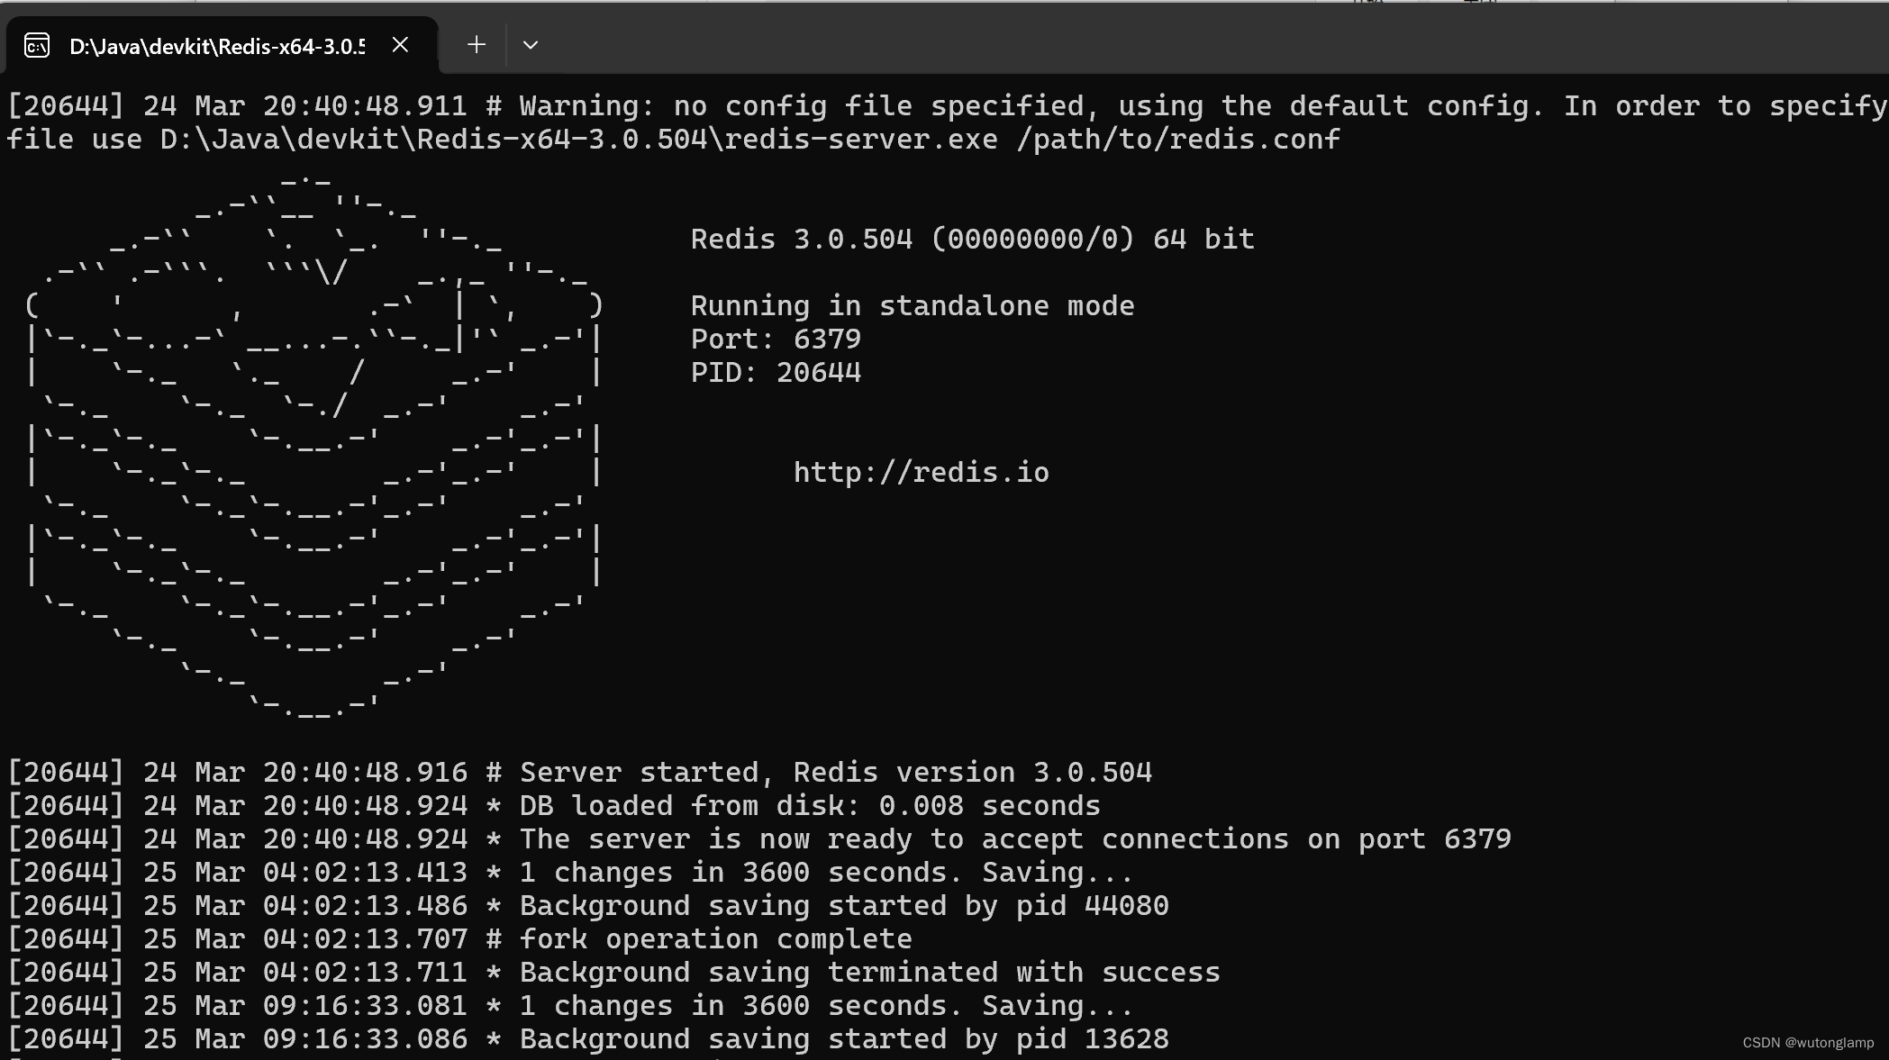The image size is (1889, 1060).
Task: Click the 'fork operation complete' line
Action: coord(459,939)
